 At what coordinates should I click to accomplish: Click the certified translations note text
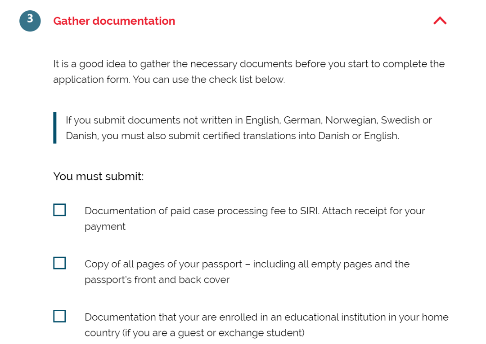[248, 128]
